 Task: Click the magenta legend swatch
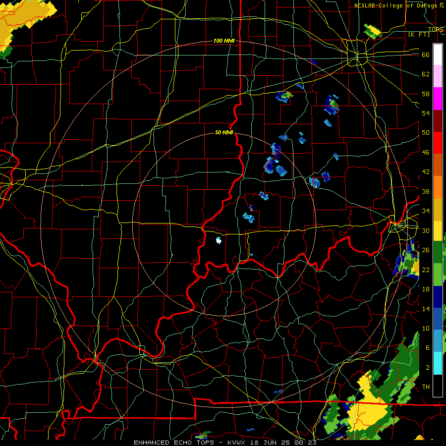coord(438,99)
